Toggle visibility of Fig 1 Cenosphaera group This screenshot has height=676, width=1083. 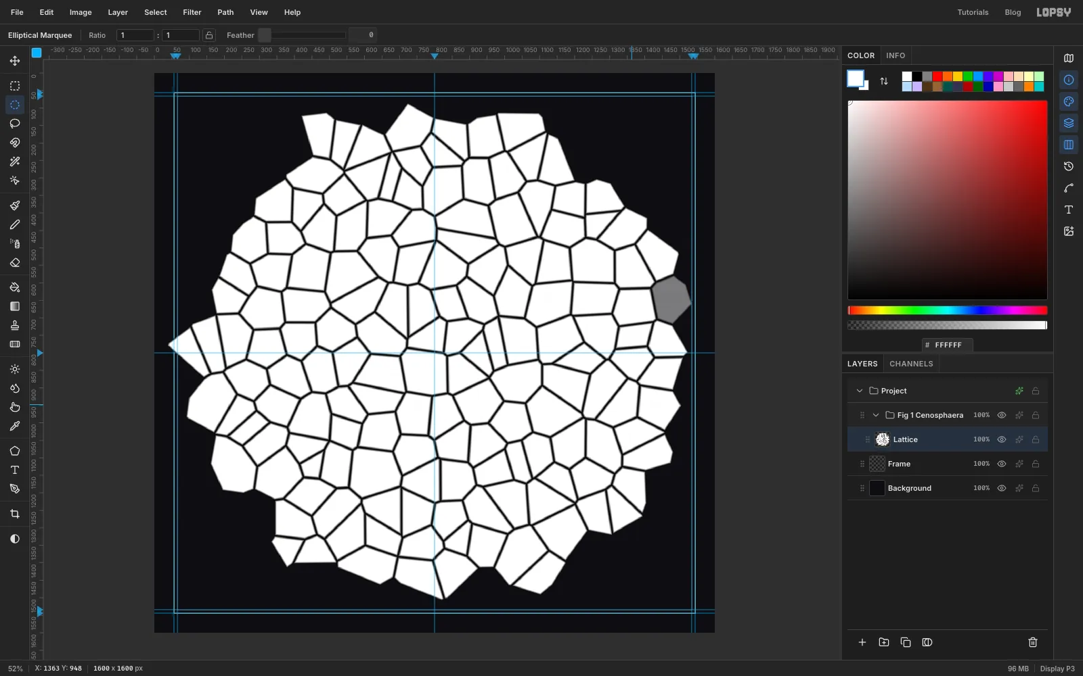point(1002,415)
